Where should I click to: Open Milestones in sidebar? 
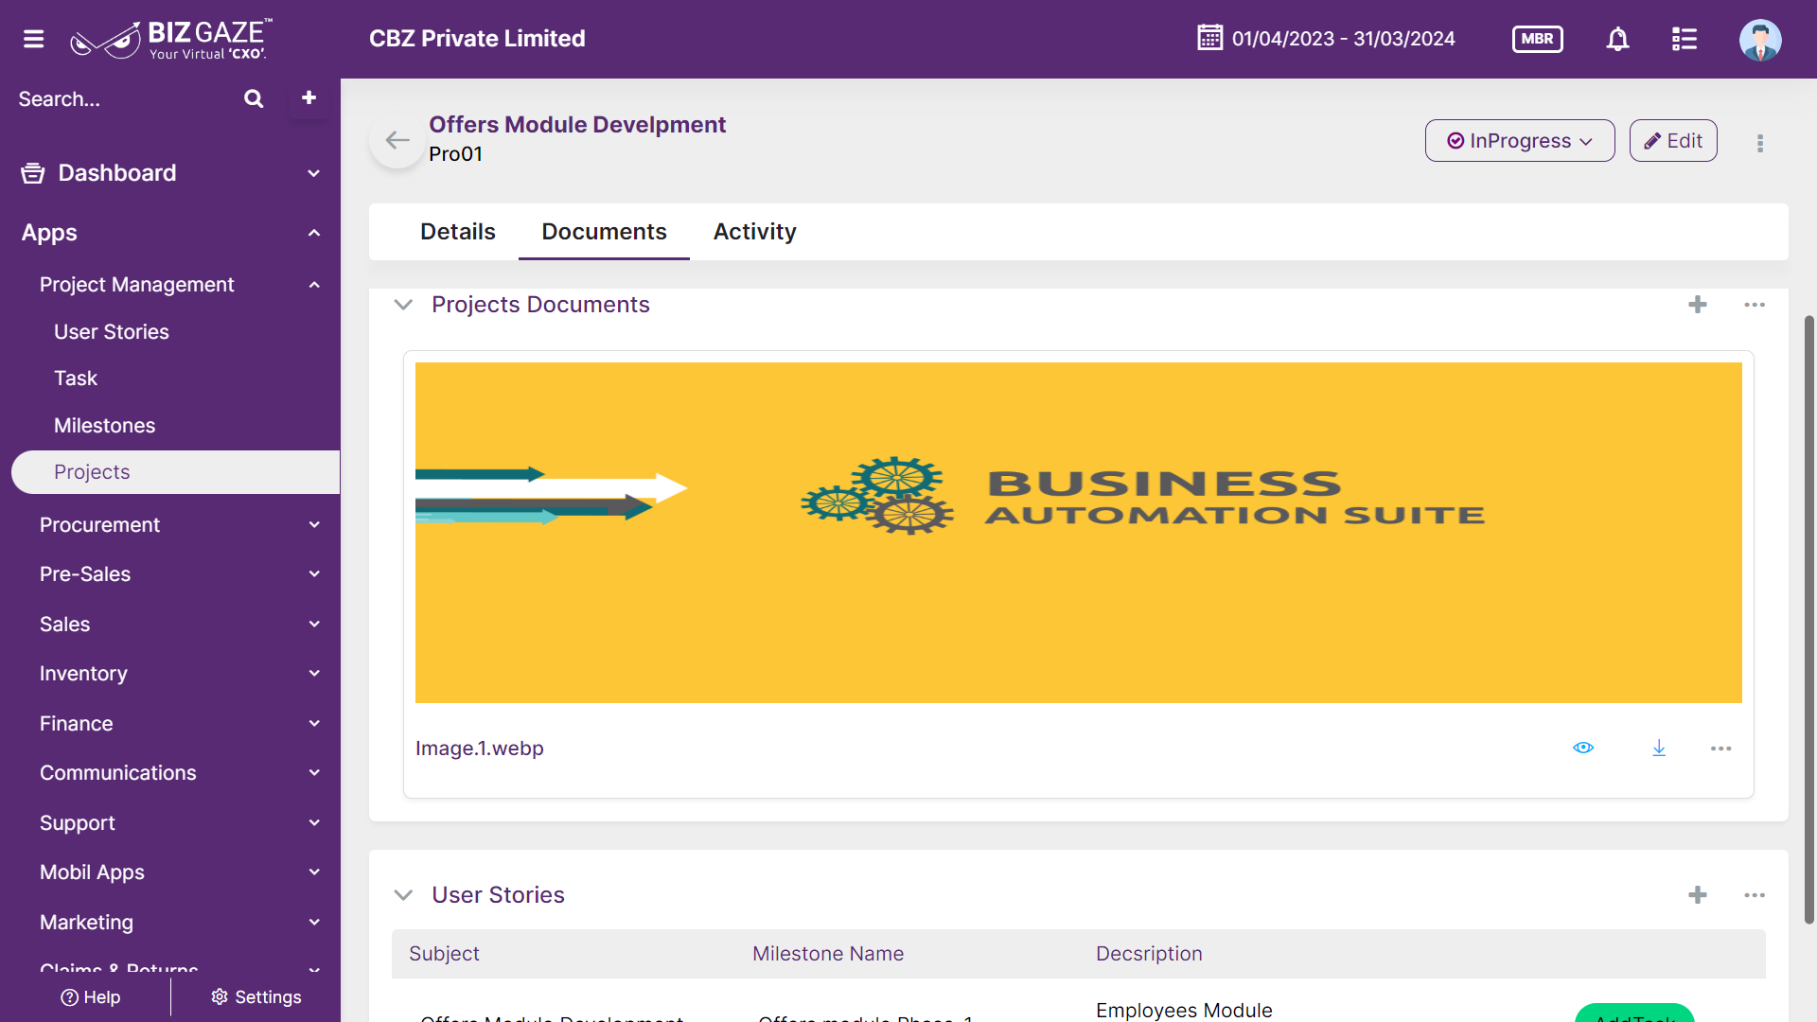pyautogui.click(x=104, y=426)
